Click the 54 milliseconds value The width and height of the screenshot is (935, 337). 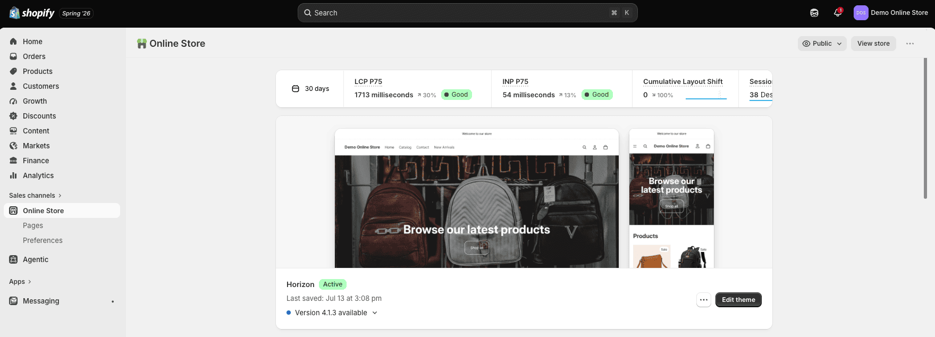529,95
